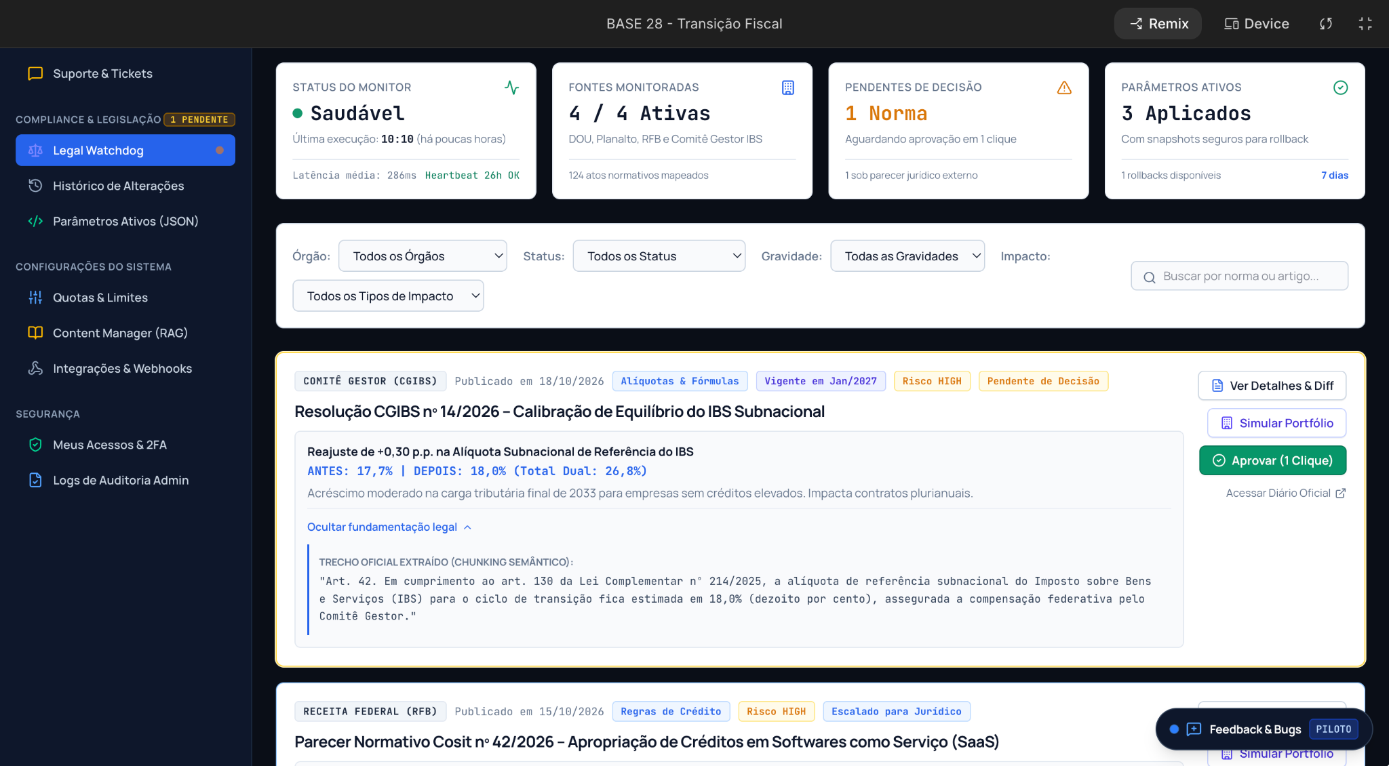Click the refresh icon in top bar
Screen dimensions: 1389x766
[1326, 24]
